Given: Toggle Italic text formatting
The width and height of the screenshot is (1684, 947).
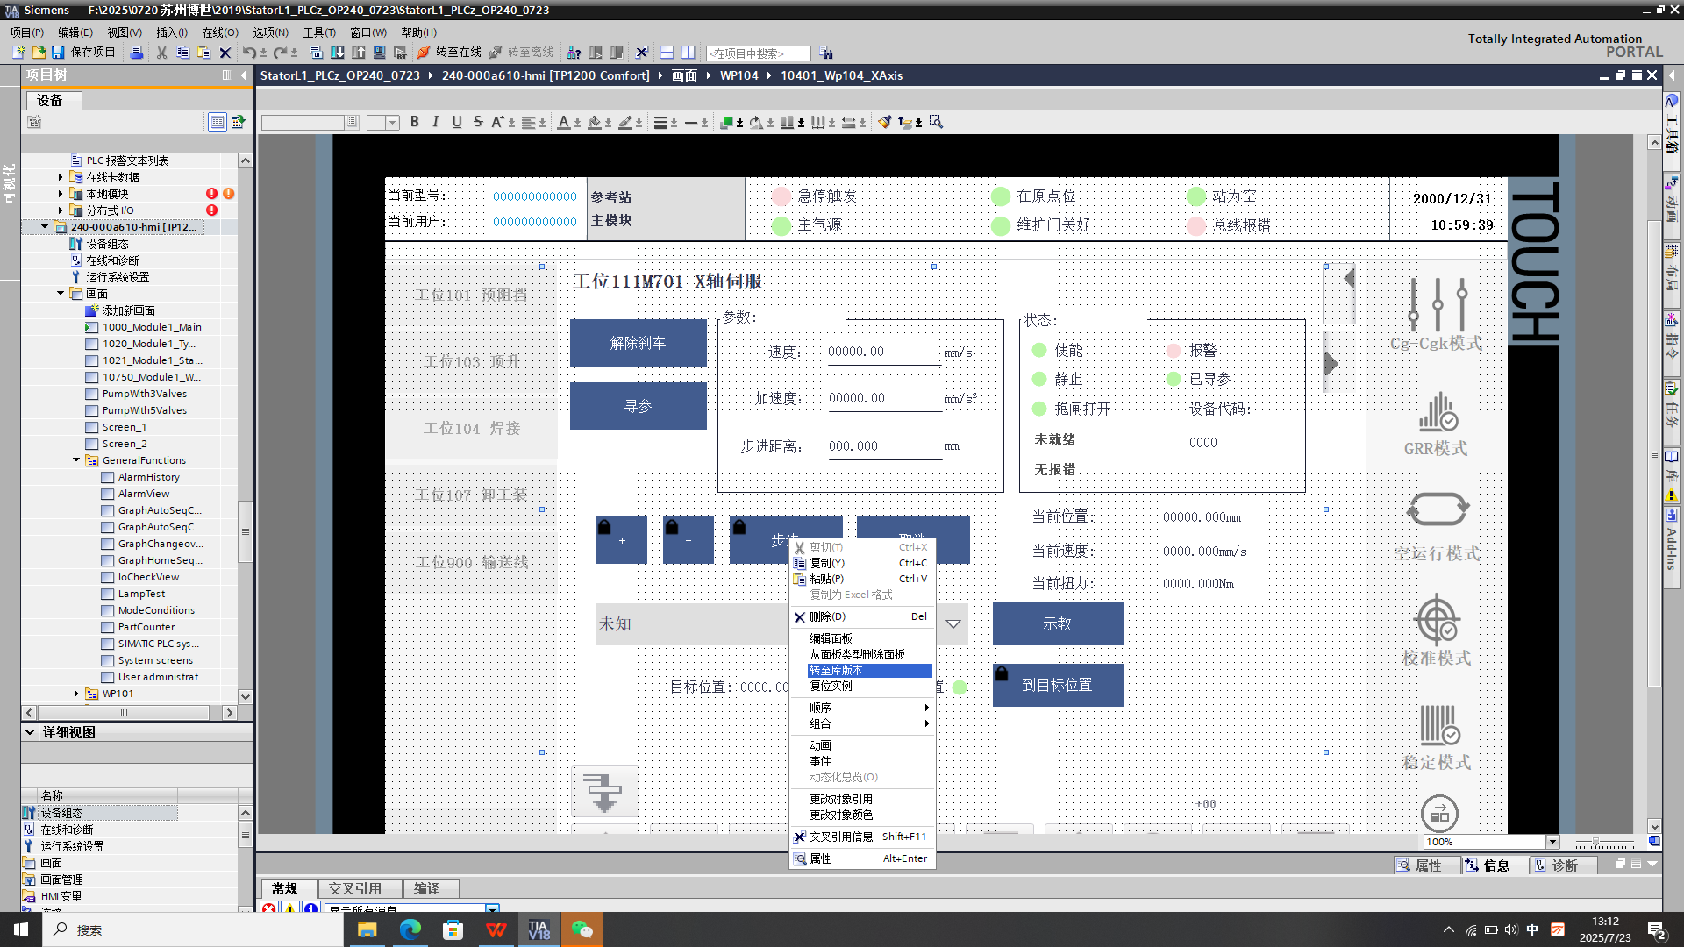Looking at the screenshot, I should click(x=436, y=122).
